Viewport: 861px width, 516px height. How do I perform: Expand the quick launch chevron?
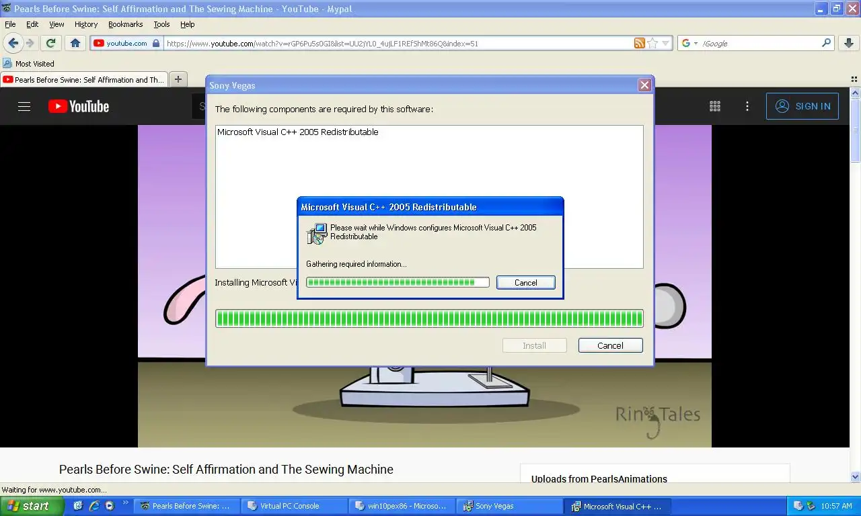pos(126,503)
